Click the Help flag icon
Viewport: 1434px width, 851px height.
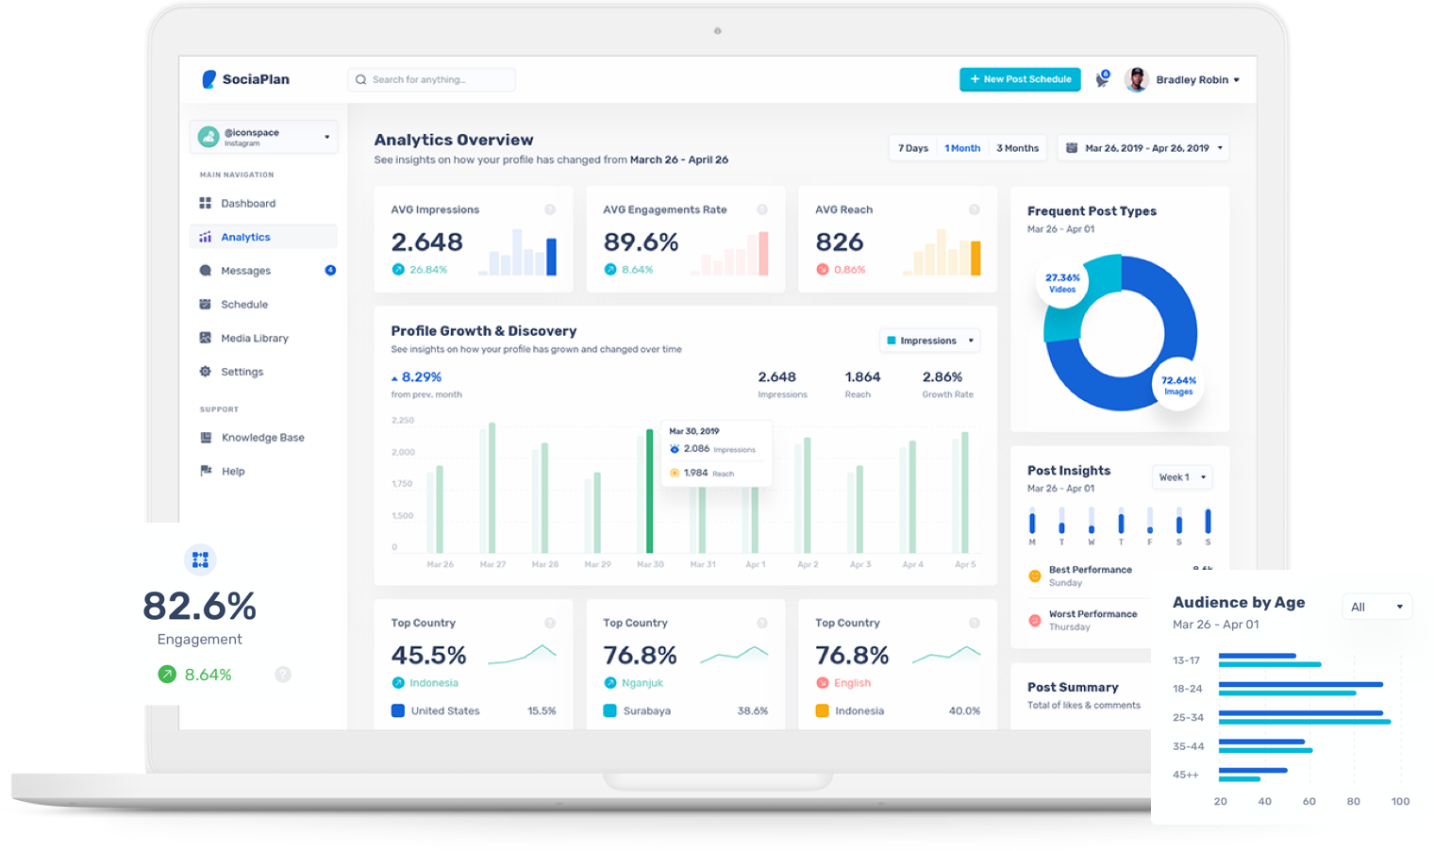(x=206, y=471)
